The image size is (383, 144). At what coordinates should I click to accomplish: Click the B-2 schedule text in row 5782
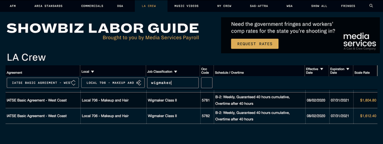(x=252, y=116)
